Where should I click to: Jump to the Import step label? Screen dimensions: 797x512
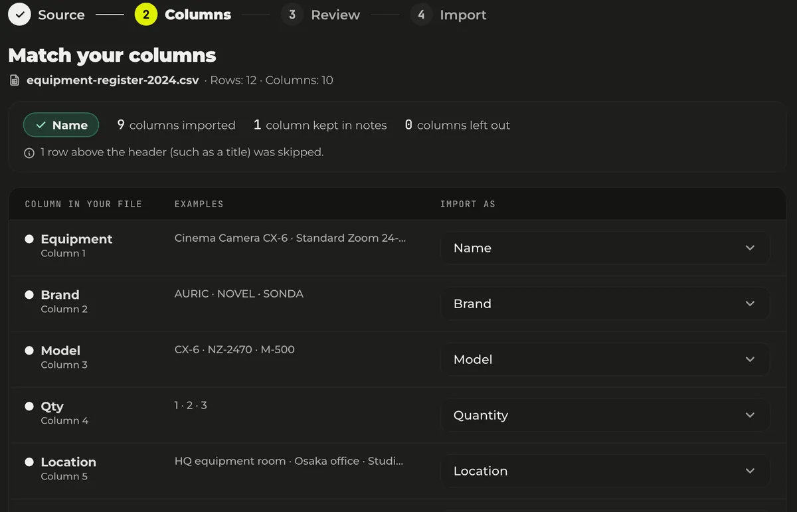(x=463, y=15)
